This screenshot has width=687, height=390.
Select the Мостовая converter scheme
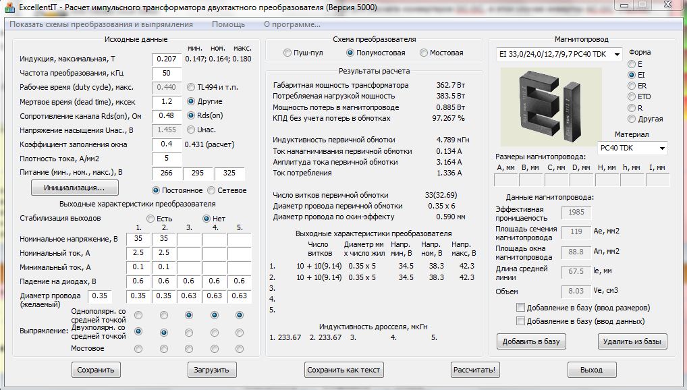coord(424,53)
